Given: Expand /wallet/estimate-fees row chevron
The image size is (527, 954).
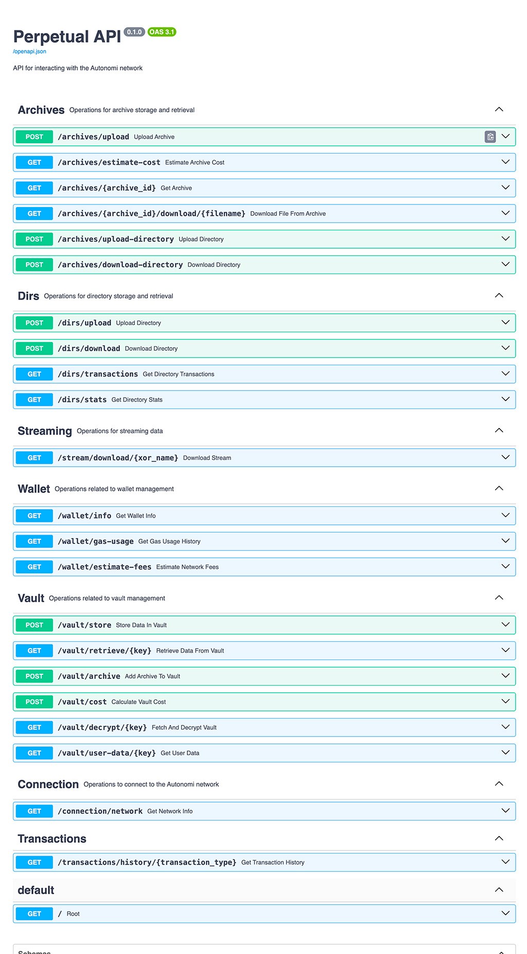Looking at the screenshot, I should coord(505,567).
